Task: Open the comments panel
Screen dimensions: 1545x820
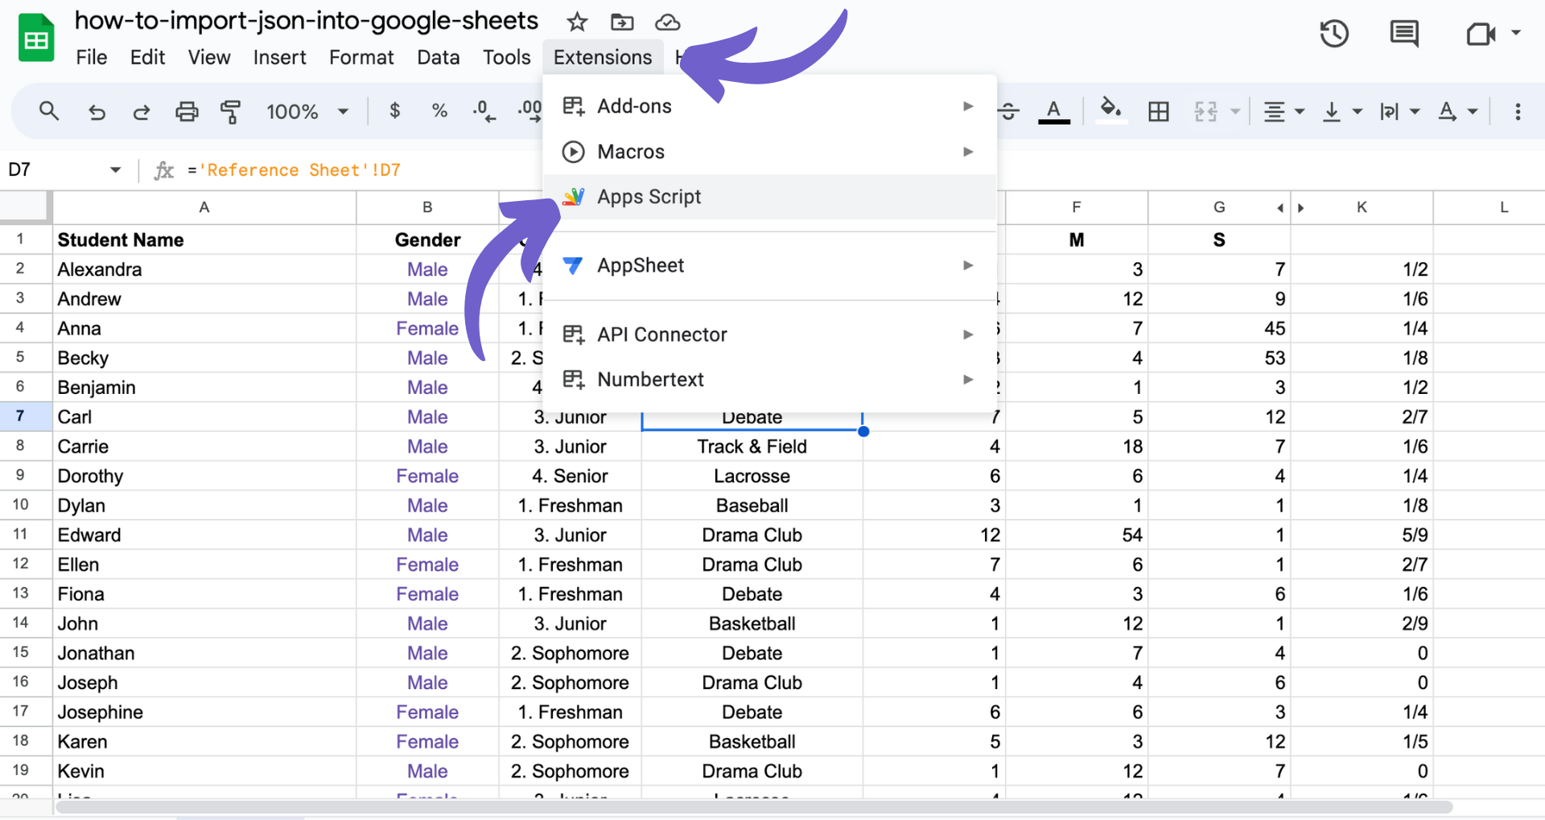Action: 1403,34
